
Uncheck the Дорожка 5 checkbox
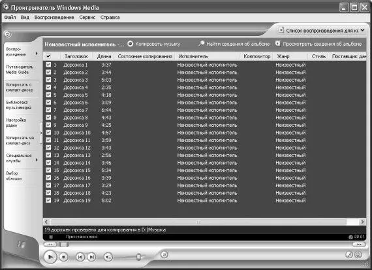click(x=48, y=95)
